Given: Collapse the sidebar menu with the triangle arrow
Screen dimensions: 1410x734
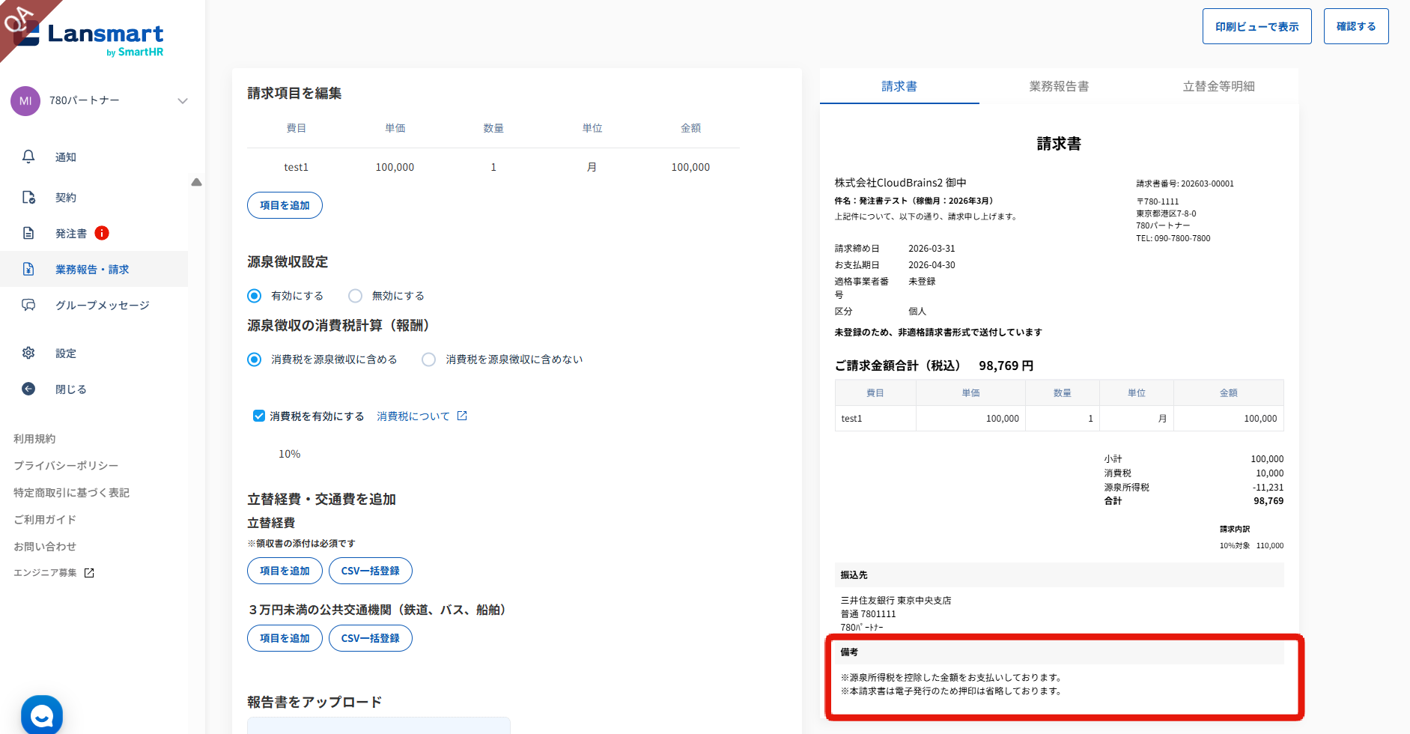Looking at the screenshot, I should [196, 182].
